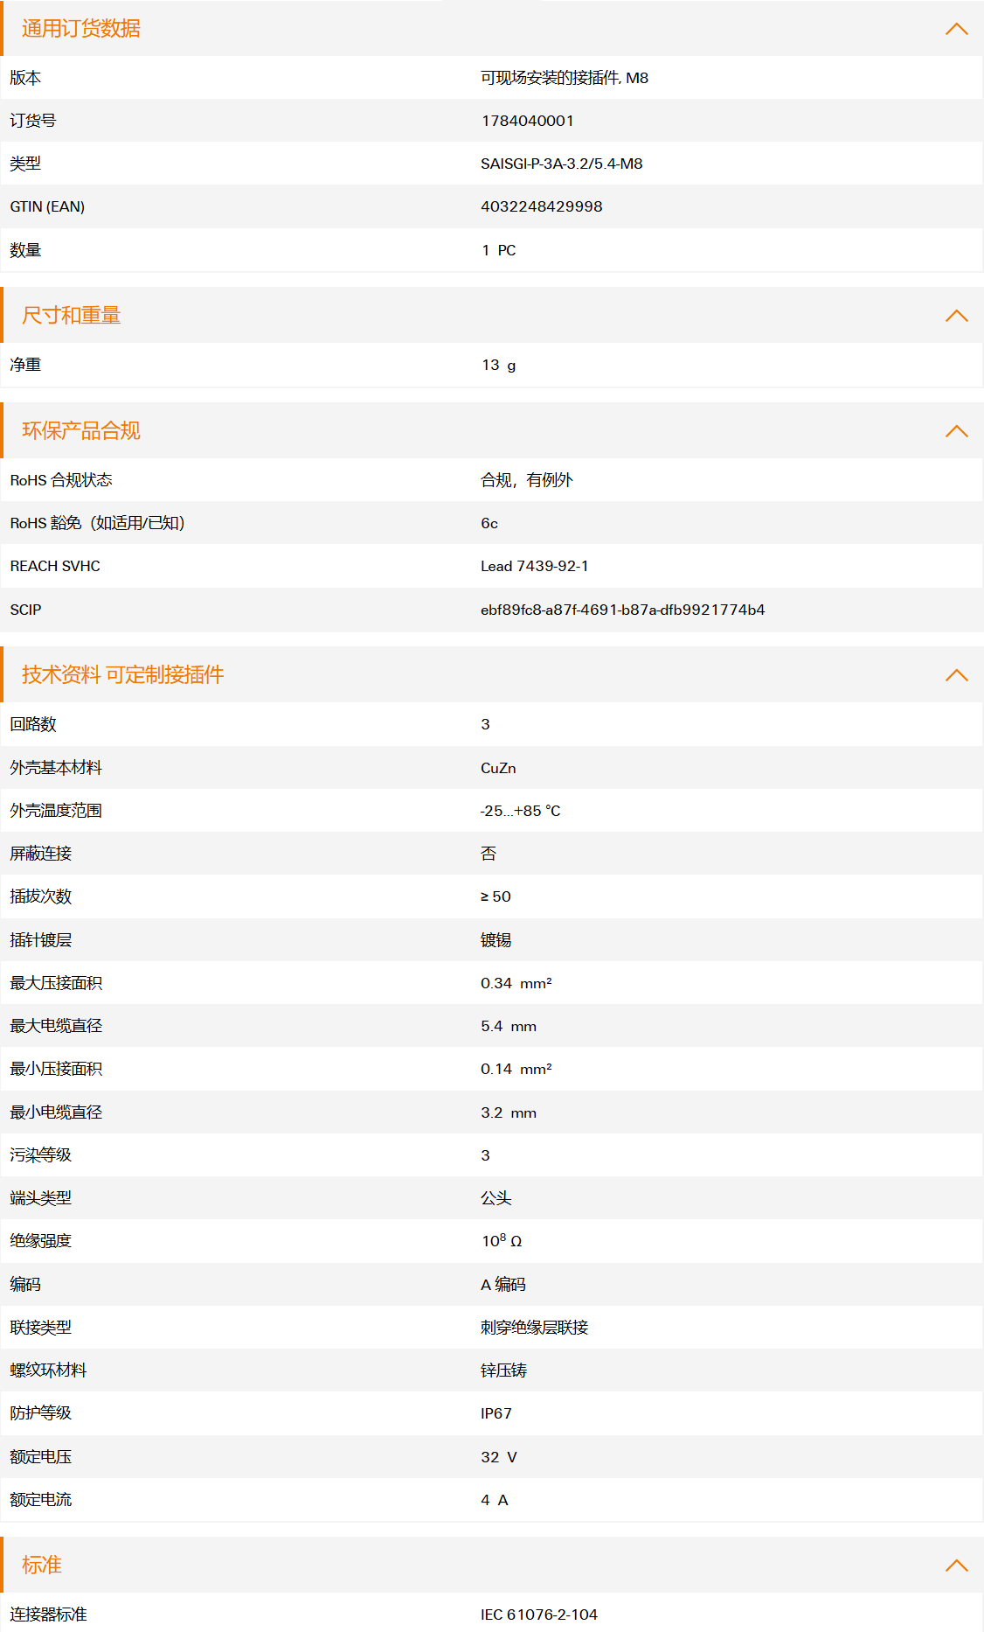The height and width of the screenshot is (1632, 984).
Task: Click the plug cycles value ≥ 50
Action: pyautogui.click(x=495, y=896)
